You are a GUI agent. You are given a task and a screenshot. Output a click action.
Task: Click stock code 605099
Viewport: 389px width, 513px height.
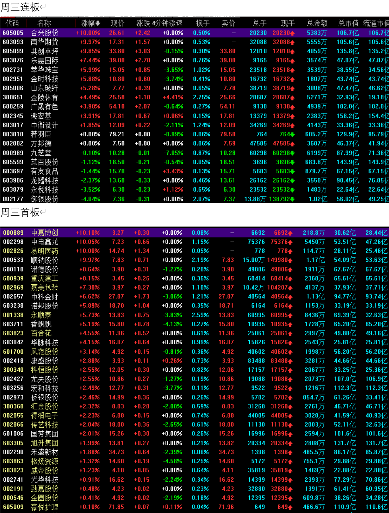(x=13, y=51)
